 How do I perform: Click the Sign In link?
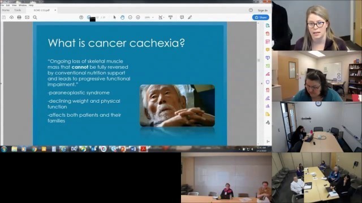(x=262, y=10)
